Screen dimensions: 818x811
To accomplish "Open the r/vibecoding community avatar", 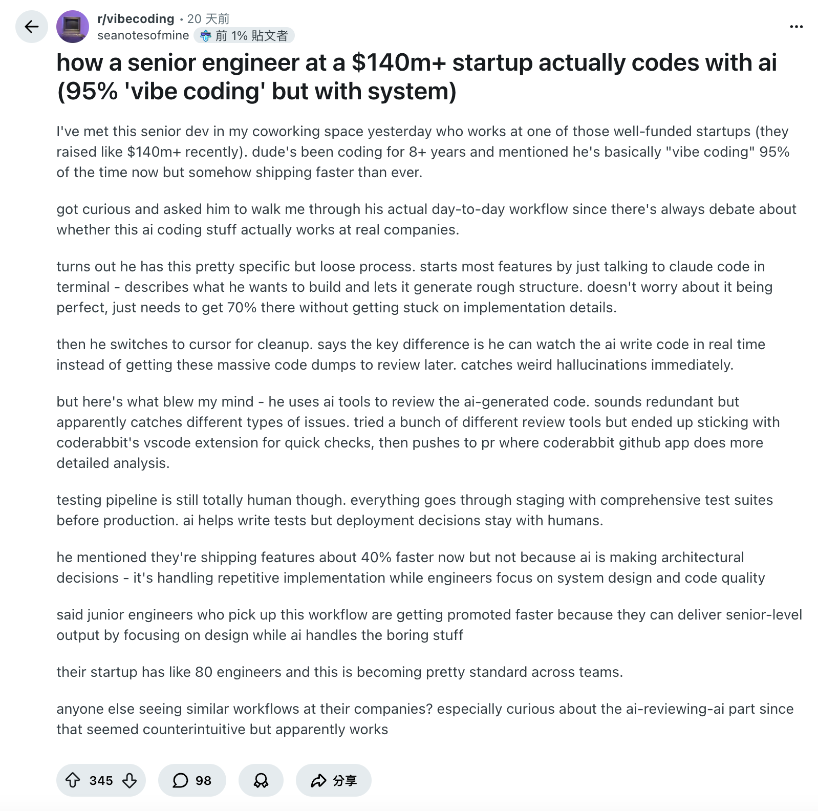I will point(73,27).
